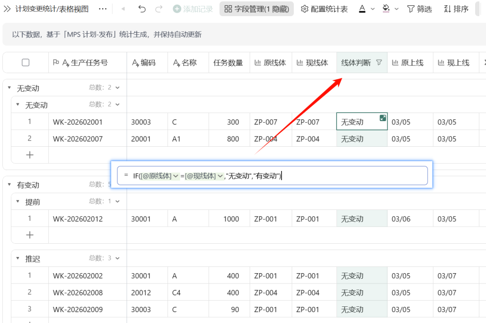Click 原上线 cell 03/06
486x323 pixels.
pos(410,219)
